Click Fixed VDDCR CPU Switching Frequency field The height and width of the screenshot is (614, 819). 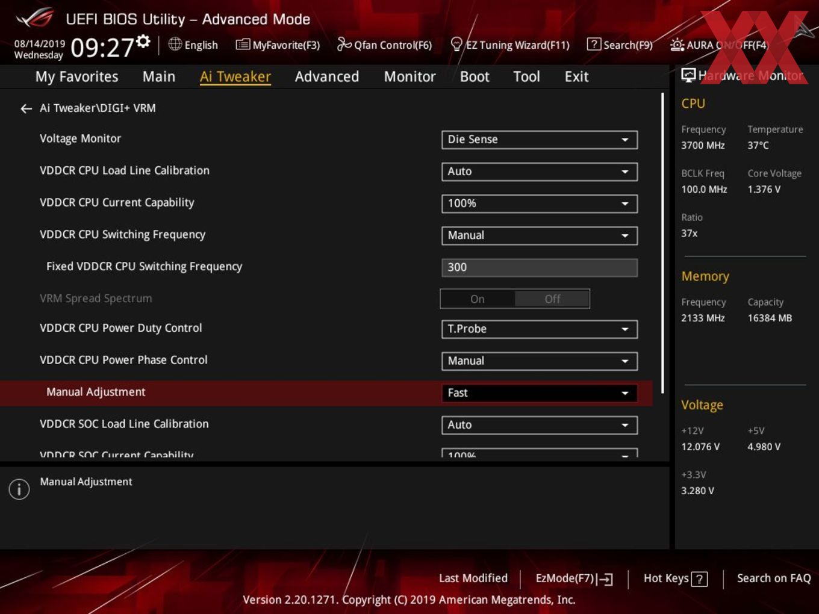click(539, 267)
